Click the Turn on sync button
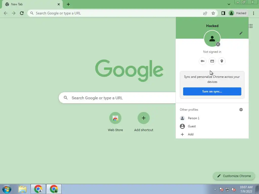Image resolution: width=259 pixels, height=194 pixels. [x=212, y=91]
